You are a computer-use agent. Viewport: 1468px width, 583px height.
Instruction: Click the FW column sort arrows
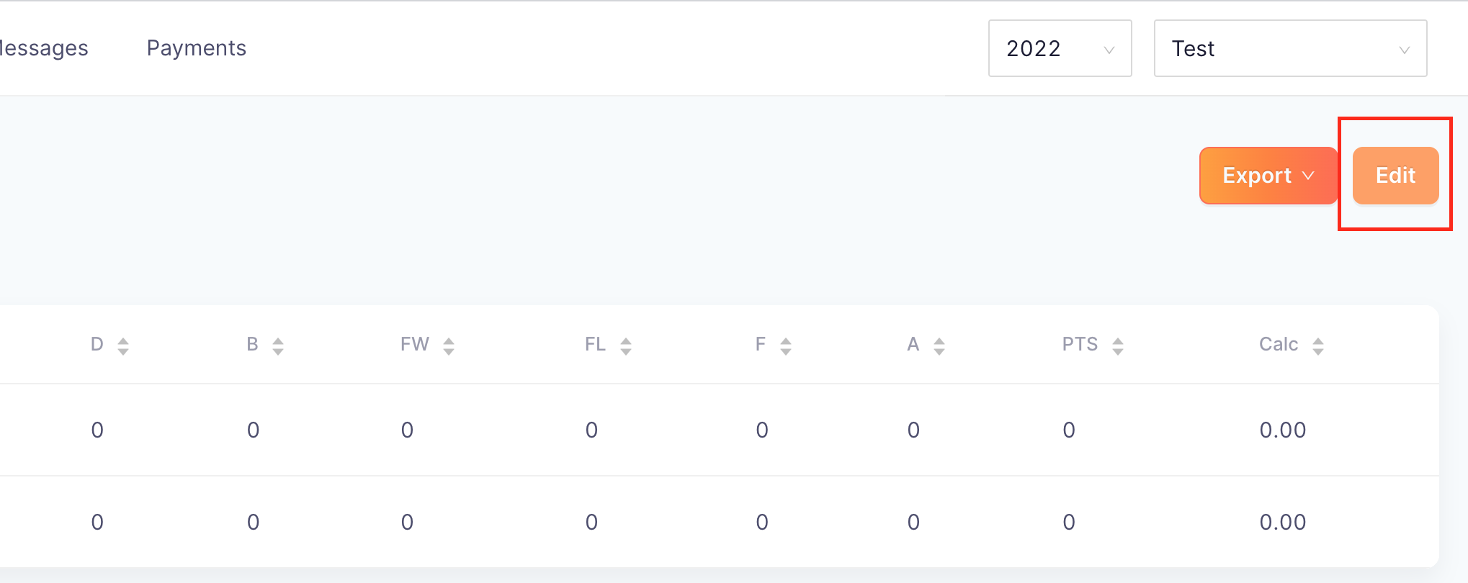(449, 346)
